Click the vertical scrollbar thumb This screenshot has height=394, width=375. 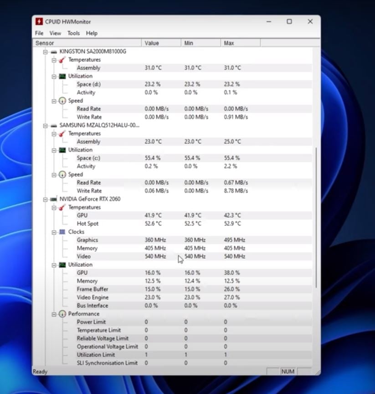coord(316,218)
